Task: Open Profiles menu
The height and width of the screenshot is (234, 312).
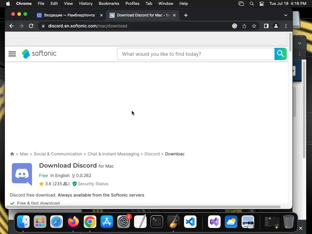Action: [x=132, y=4]
